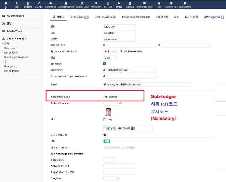Switch to 링크 된 파일 tab

coord(191,17)
